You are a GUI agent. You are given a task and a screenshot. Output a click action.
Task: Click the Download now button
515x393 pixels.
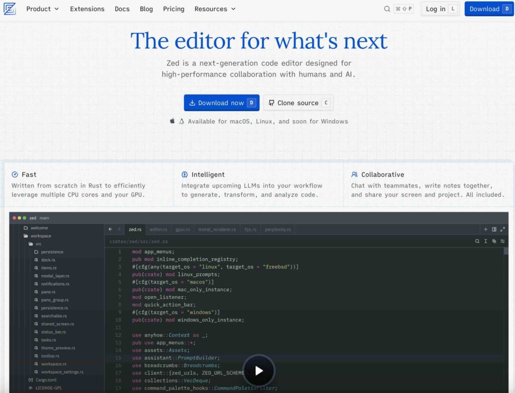click(x=222, y=103)
